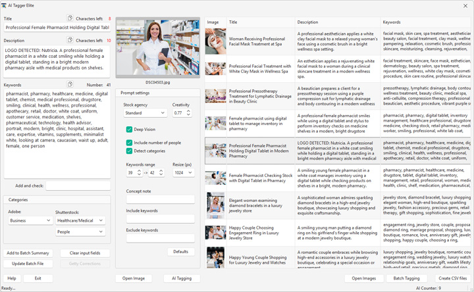Open the Stock agency dropdown
The width and height of the screenshot is (474, 292).
click(x=145, y=113)
